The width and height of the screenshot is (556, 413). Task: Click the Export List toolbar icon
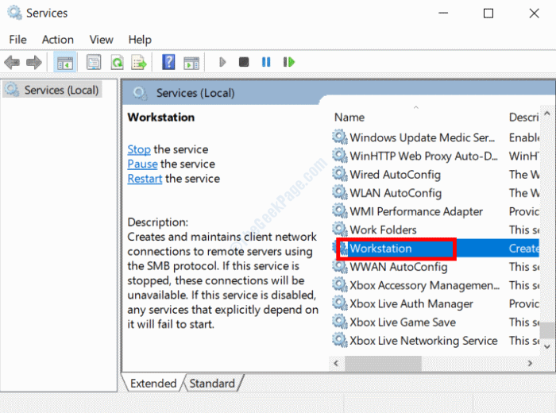tap(139, 62)
